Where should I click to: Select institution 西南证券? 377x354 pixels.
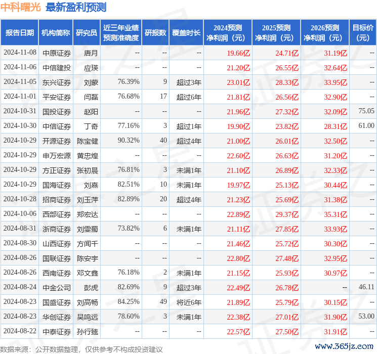(x=57, y=273)
